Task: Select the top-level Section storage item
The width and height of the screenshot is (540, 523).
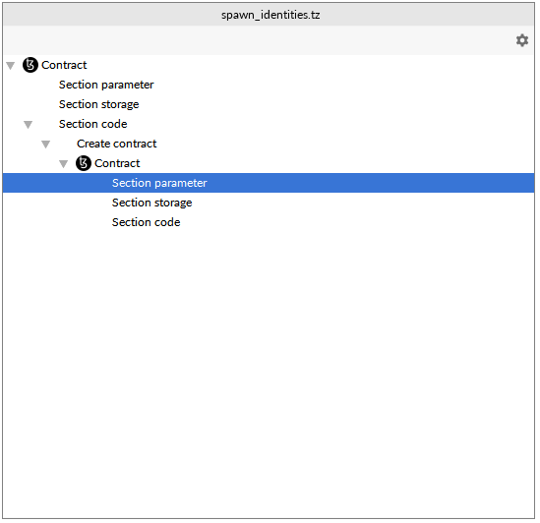Action: (x=98, y=104)
